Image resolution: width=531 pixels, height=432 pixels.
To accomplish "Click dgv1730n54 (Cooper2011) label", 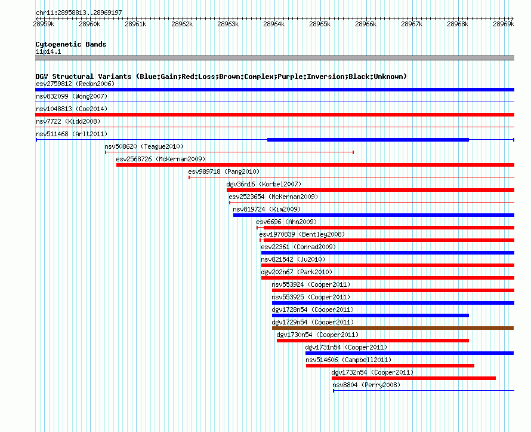I will pyautogui.click(x=317, y=335).
